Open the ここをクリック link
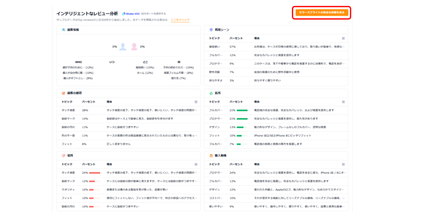The width and height of the screenshot is (429, 220). click(180, 20)
